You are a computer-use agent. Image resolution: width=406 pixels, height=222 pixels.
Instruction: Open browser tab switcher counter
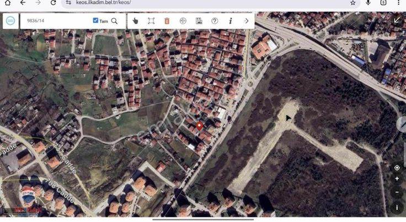click(x=383, y=3)
